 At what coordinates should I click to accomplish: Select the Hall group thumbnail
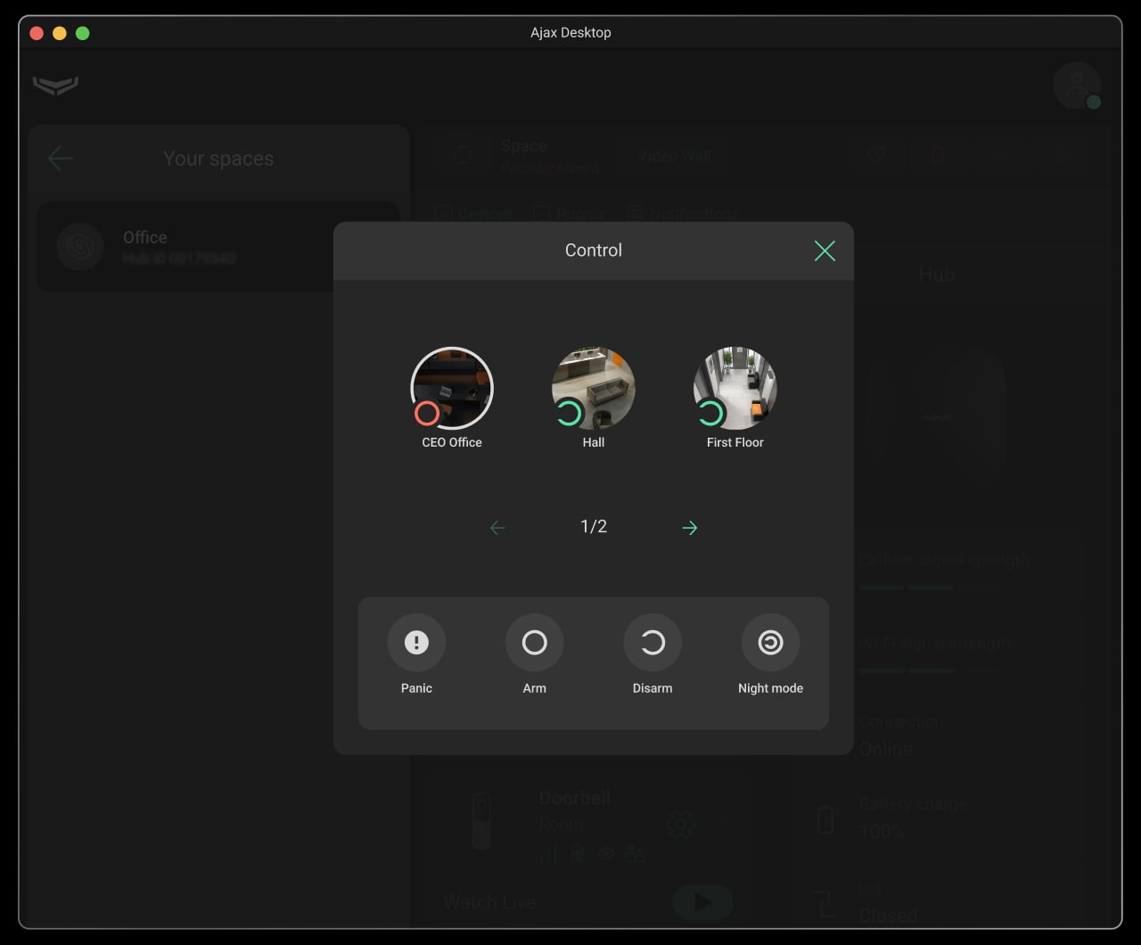(x=593, y=389)
